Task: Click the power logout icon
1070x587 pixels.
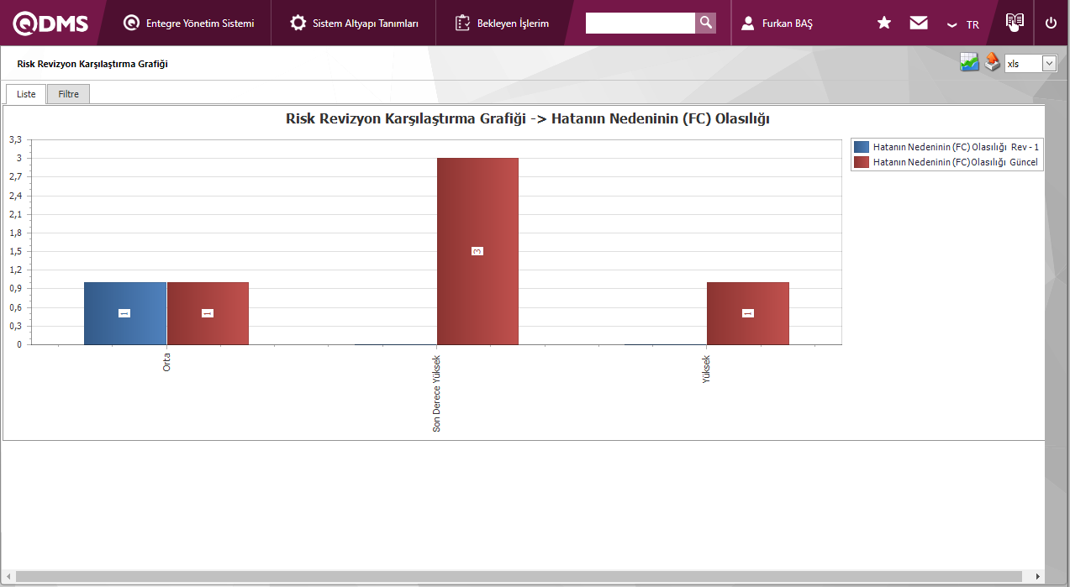Action: tap(1051, 24)
